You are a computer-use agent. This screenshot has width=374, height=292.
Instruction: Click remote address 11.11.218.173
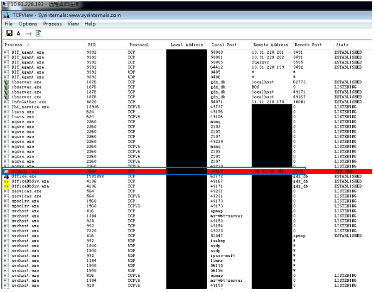[268, 102]
